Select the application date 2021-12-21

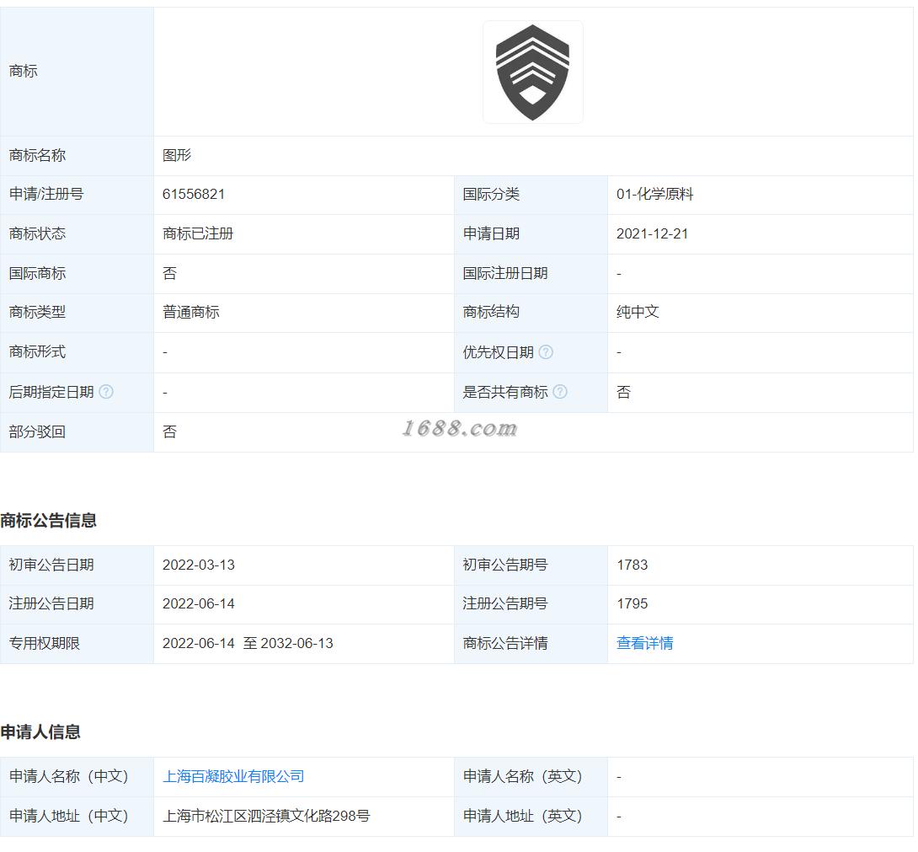tap(652, 233)
